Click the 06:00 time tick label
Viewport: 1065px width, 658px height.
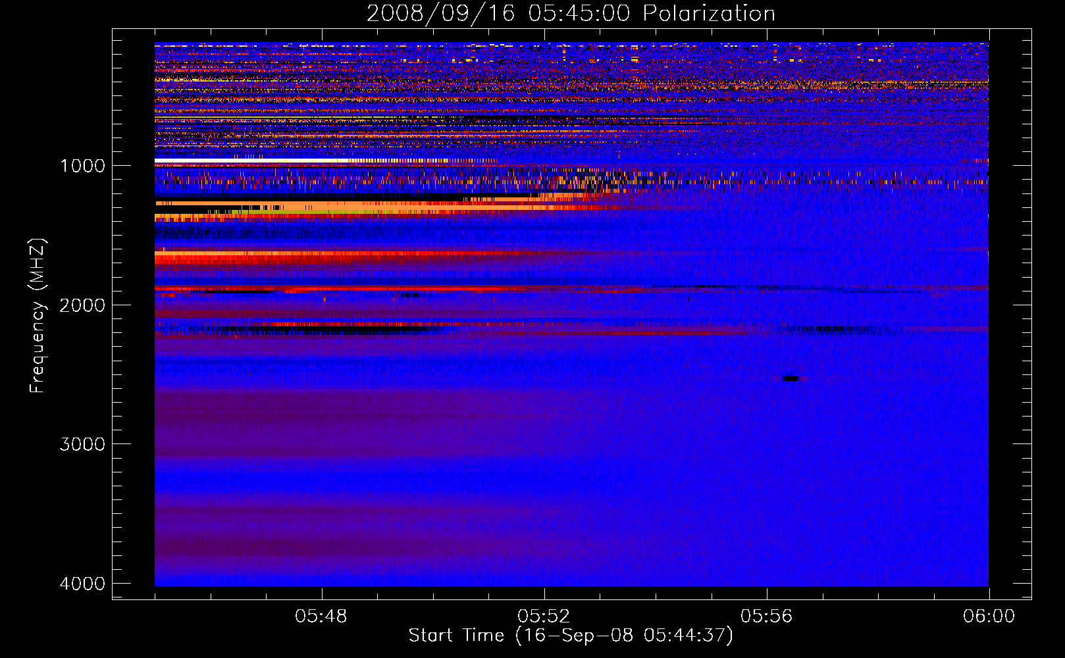pyautogui.click(x=989, y=617)
